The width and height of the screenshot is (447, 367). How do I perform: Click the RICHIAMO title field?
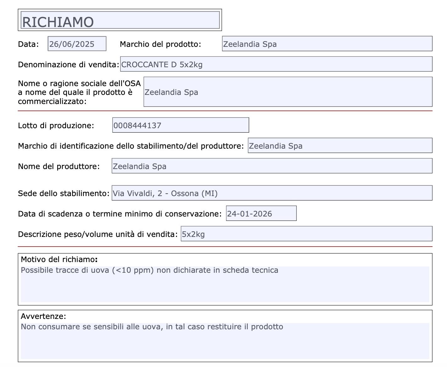pos(120,20)
